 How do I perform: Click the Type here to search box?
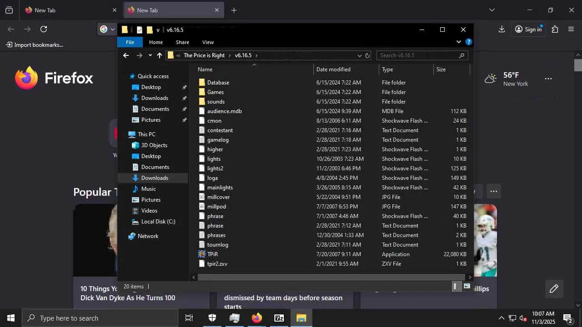click(x=100, y=318)
